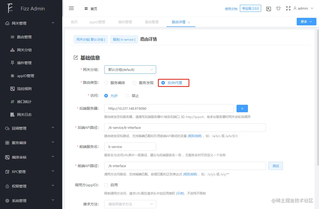Enter fullscreen using the expand icon
319x209 pixels.
[288, 8]
